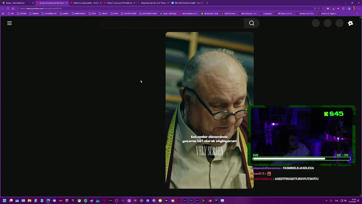Screen dimensions: 362x204
Task: Click the YouTube search input field
Action: (x=172, y=23)
